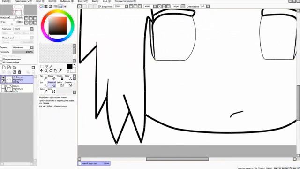Viewport: 300px width, 169px height.
Task: Click the zoom in button in canvas toolbar
Action: coord(135,6)
